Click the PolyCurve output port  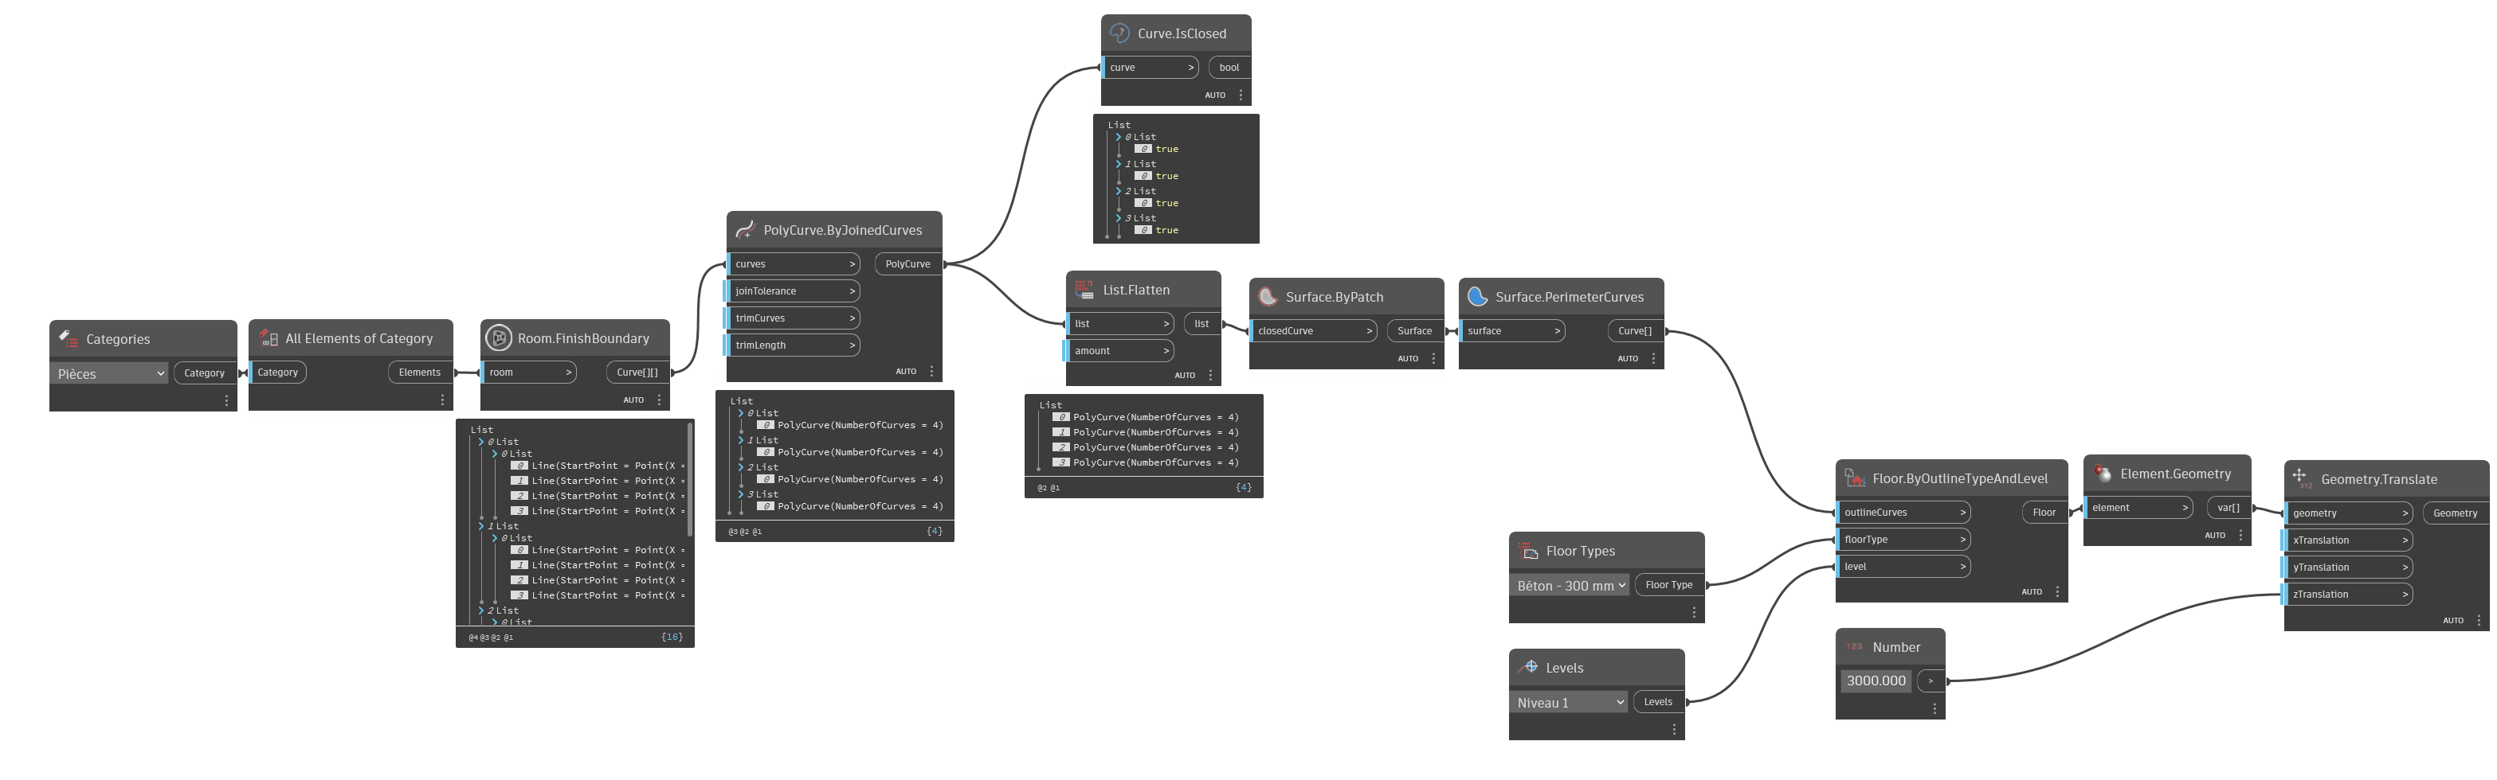908,263
